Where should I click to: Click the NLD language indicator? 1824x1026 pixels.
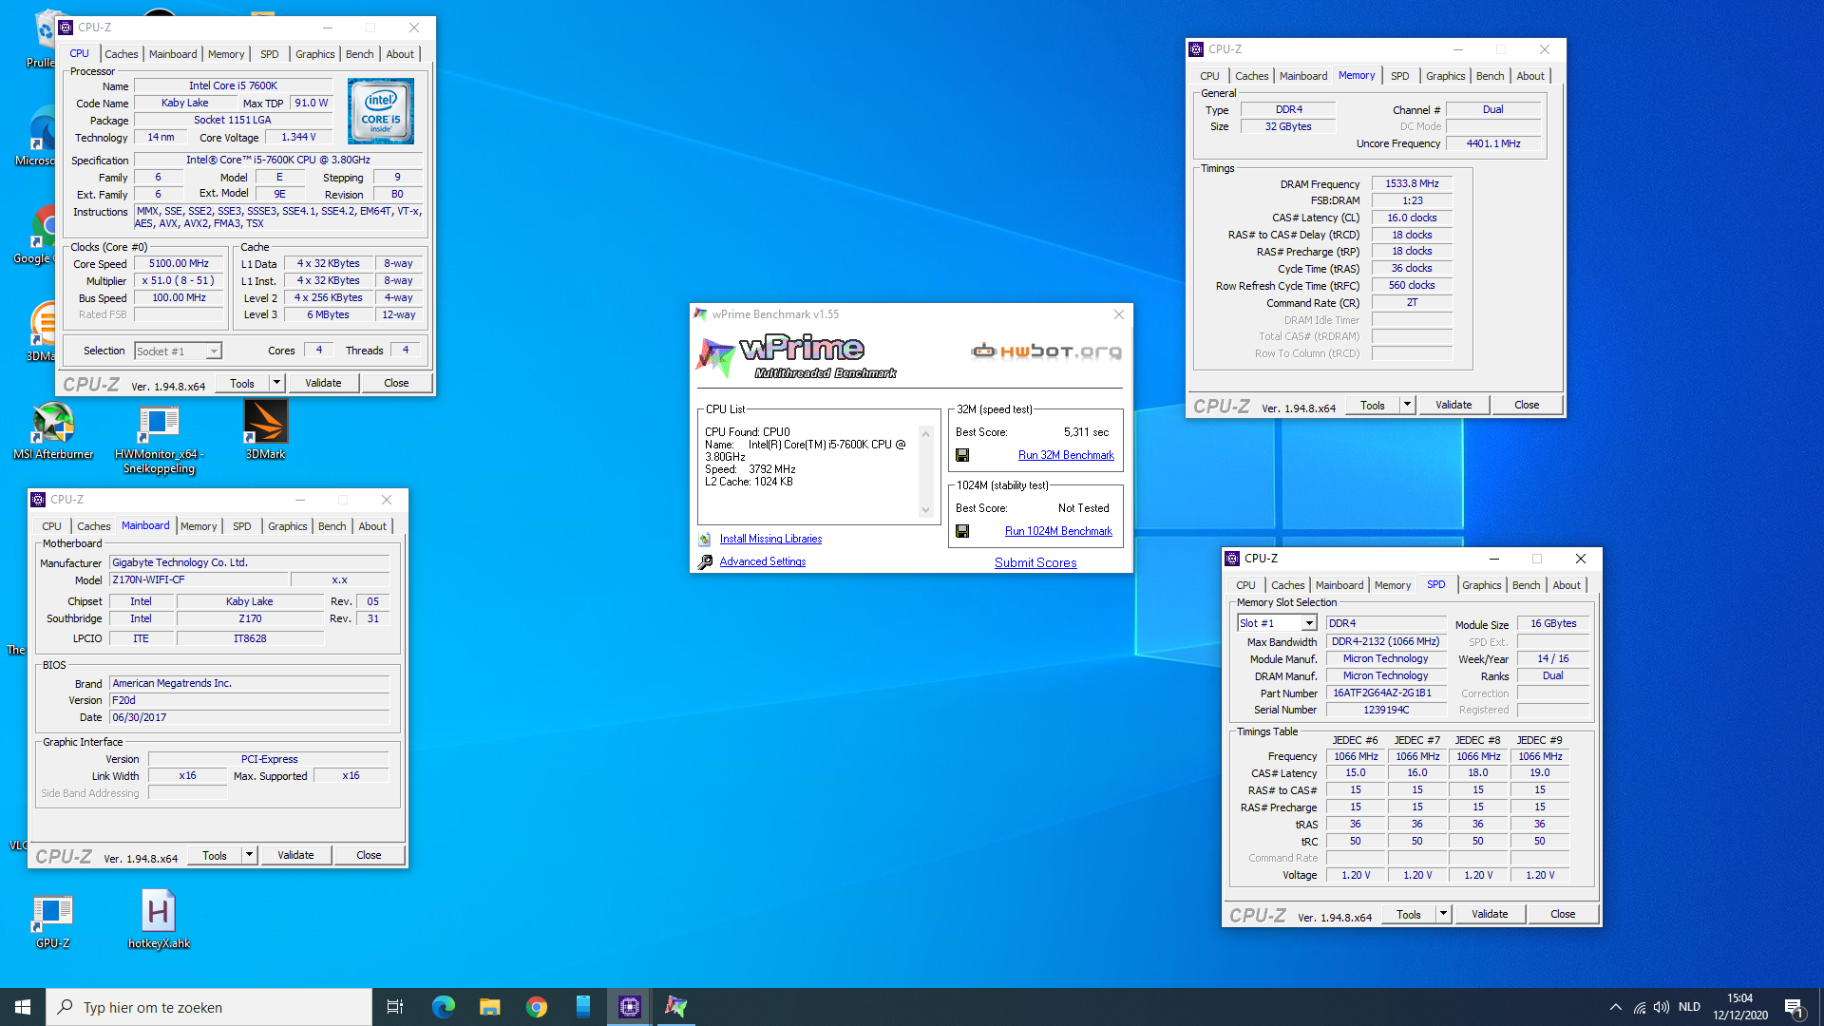[1689, 1007]
